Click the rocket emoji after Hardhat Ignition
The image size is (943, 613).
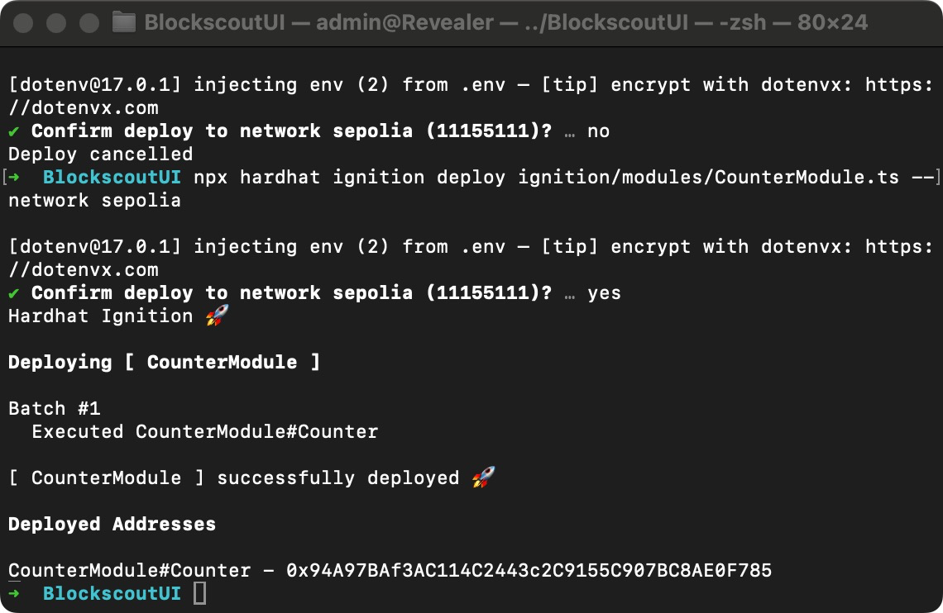tap(215, 315)
